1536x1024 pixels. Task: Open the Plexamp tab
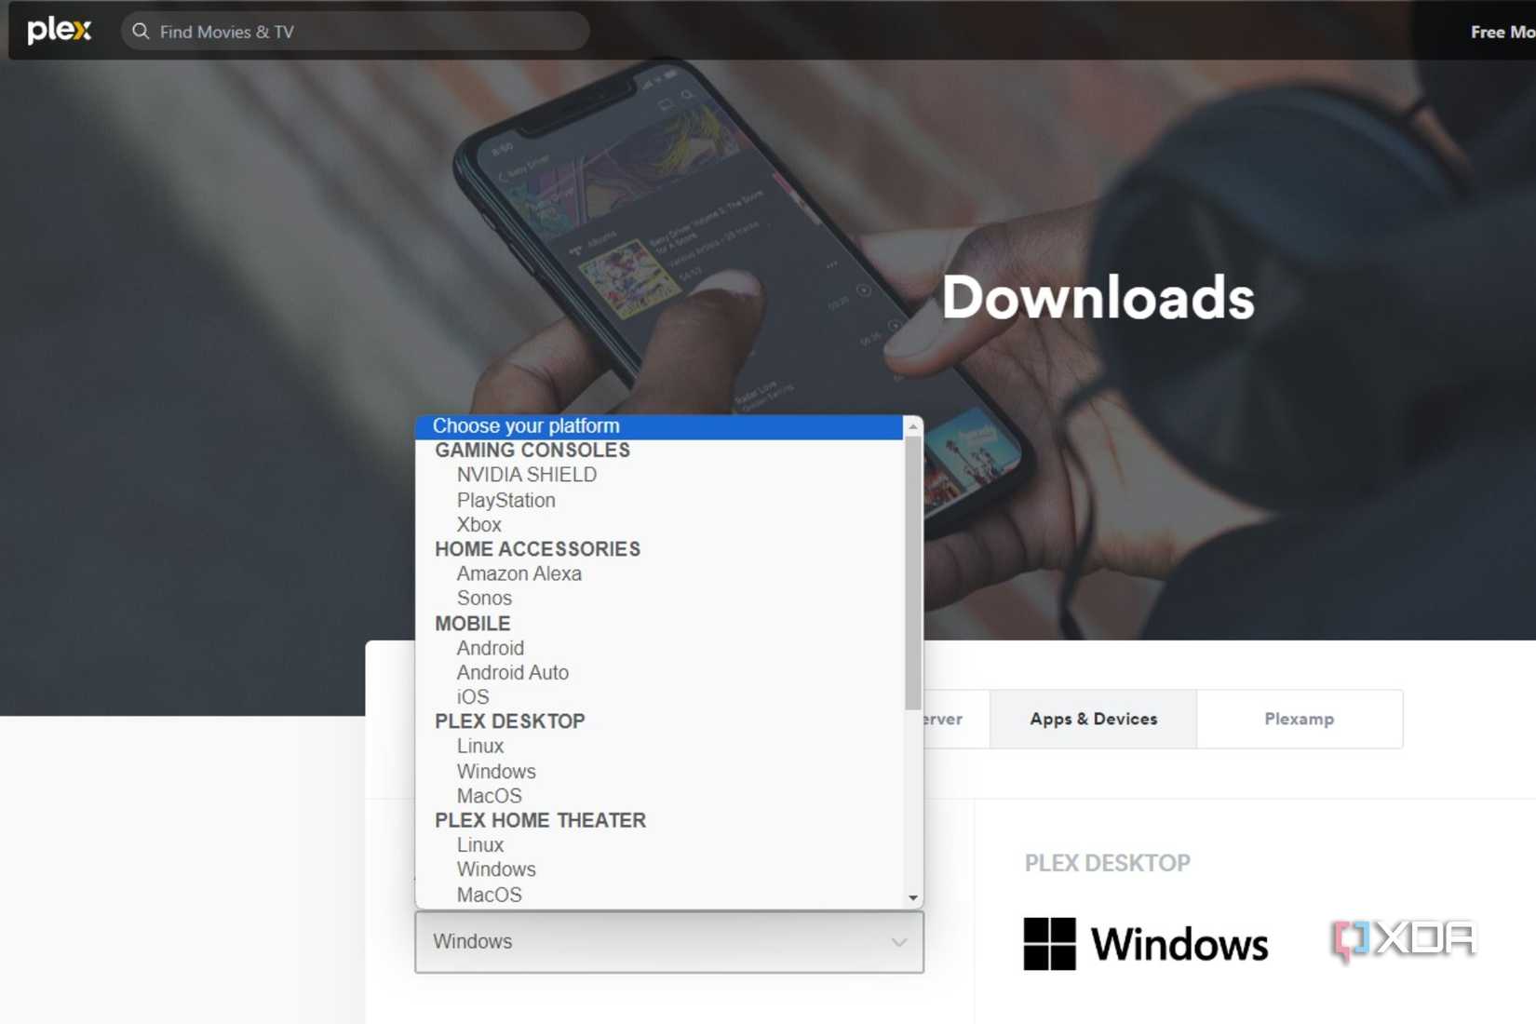tap(1300, 718)
